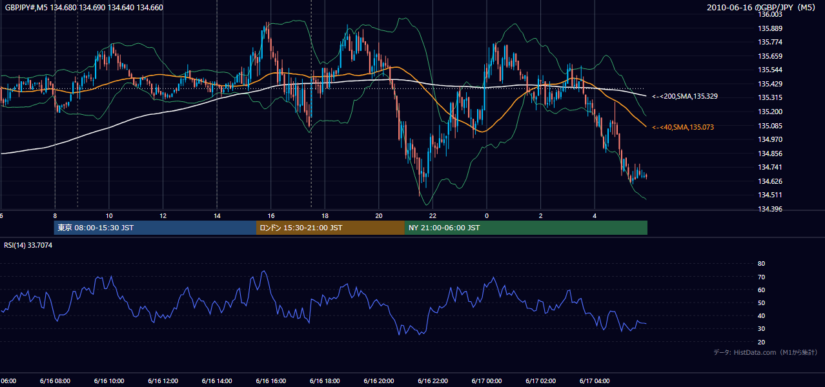Click the 6/17 04:00 date label

[595, 381]
